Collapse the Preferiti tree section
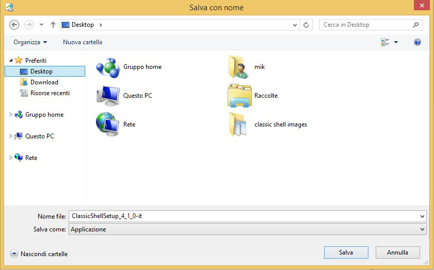The height and width of the screenshot is (270, 434). 11,60
